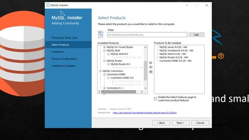Select the Connector/C++ label
Image resolution: width=249 pixels, height=140 pixels.
tap(115, 88)
